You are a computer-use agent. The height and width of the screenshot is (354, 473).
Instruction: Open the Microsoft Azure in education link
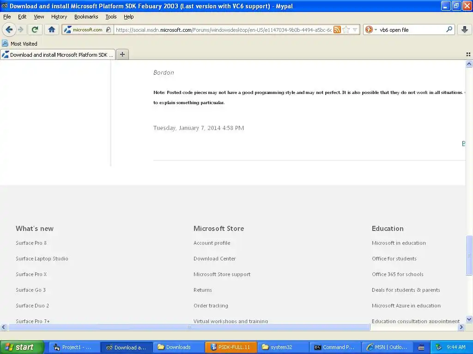(x=406, y=306)
